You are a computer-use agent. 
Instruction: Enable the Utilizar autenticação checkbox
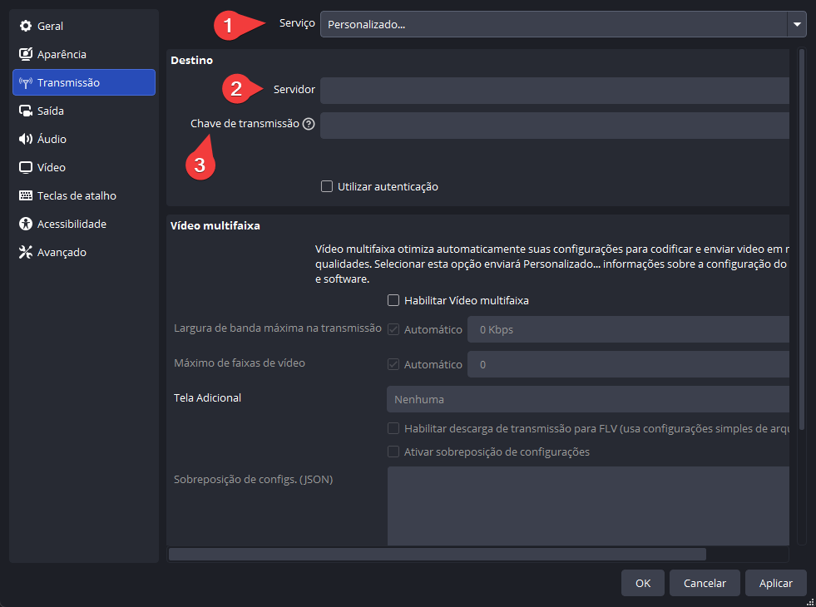pos(327,187)
